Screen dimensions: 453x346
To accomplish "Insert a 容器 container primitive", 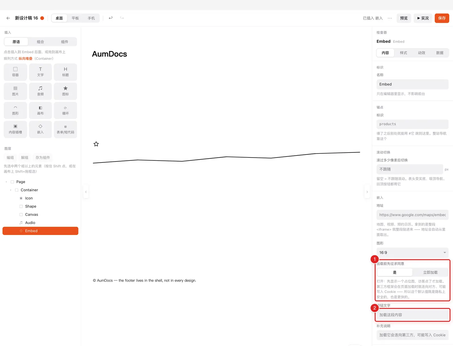I will click(x=15, y=72).
